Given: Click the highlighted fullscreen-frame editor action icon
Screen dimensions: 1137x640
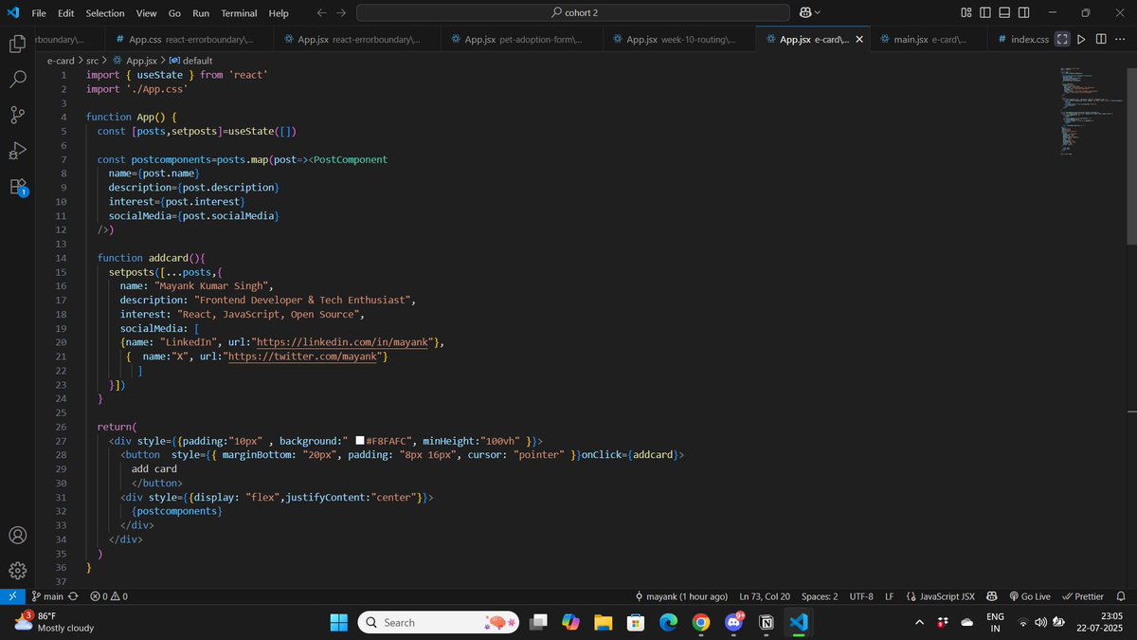Looking at the screenshot, I should pyautogui.click(x=1062, y=39).
